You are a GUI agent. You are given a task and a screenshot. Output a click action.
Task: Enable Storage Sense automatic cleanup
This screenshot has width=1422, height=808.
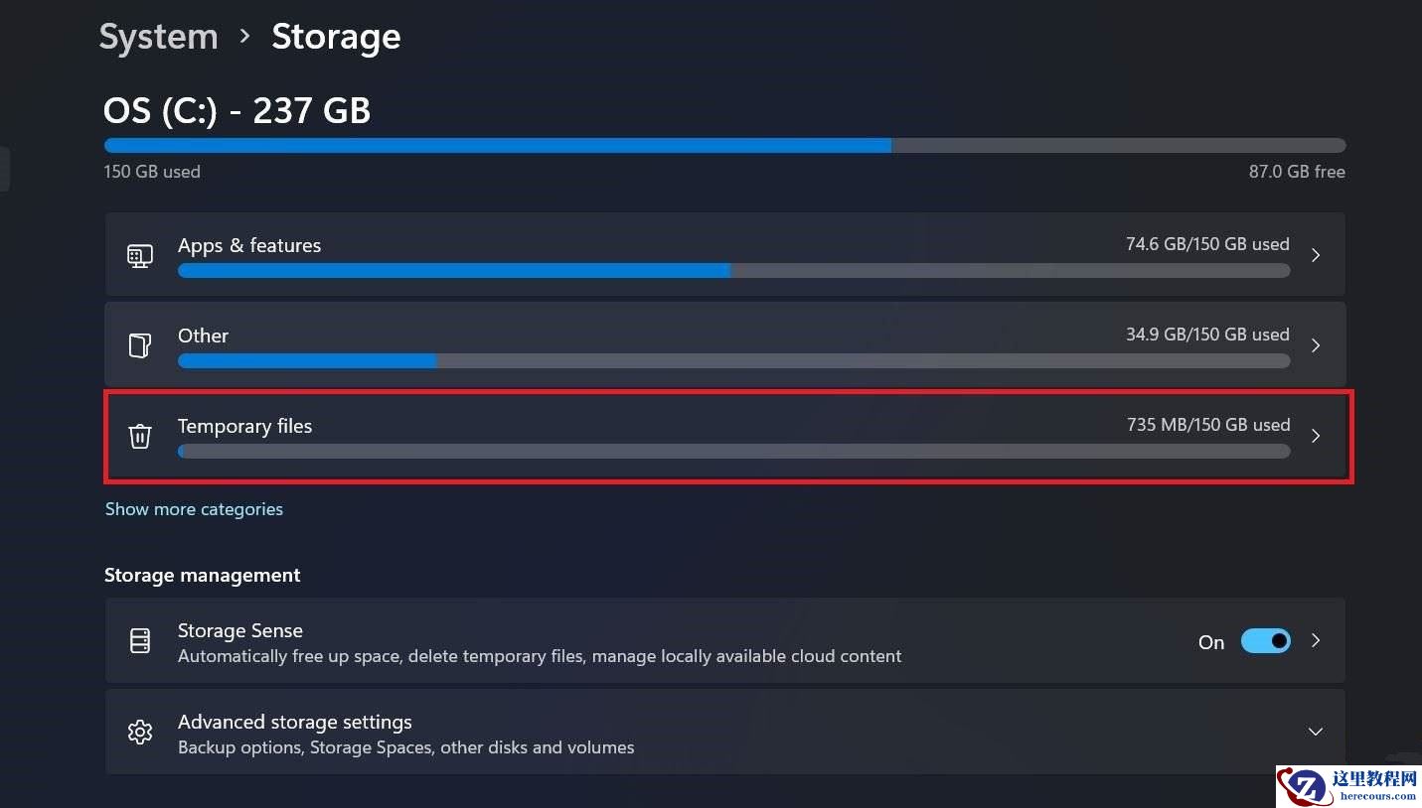(1265, 641)
